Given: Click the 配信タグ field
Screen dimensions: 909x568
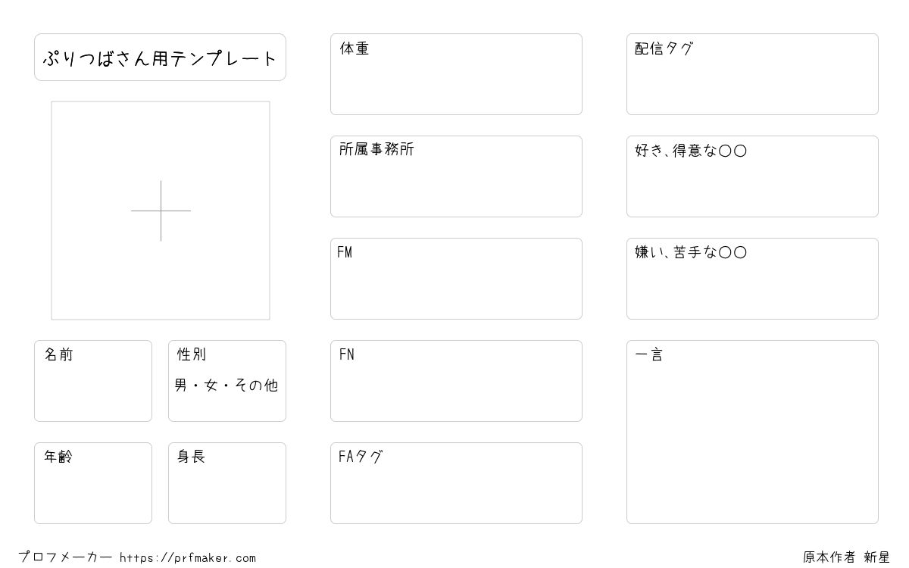Looking at the screenshot, I should pos(752,74).
